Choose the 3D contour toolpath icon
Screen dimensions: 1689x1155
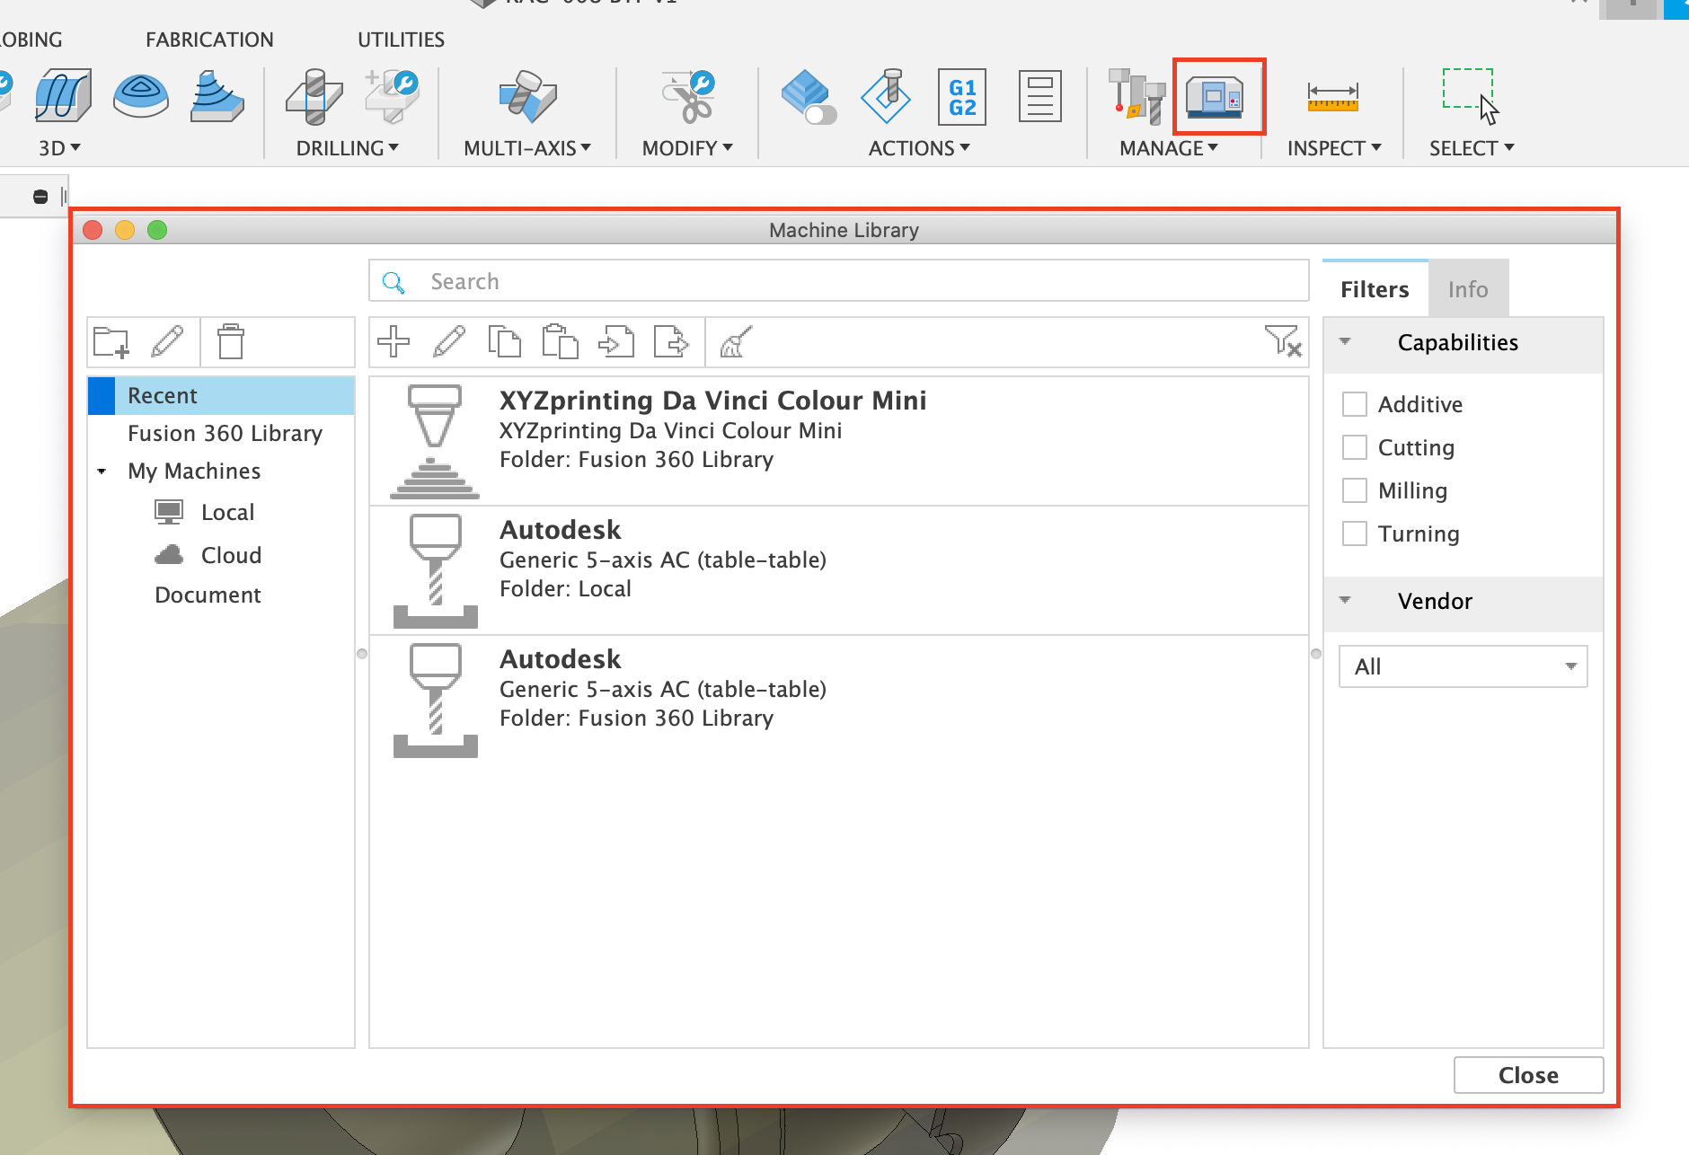pos(141,96)
